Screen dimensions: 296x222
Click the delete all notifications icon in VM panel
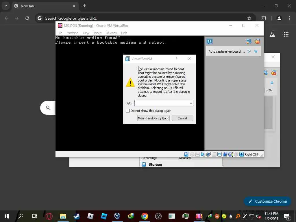(x=257, y=41)
